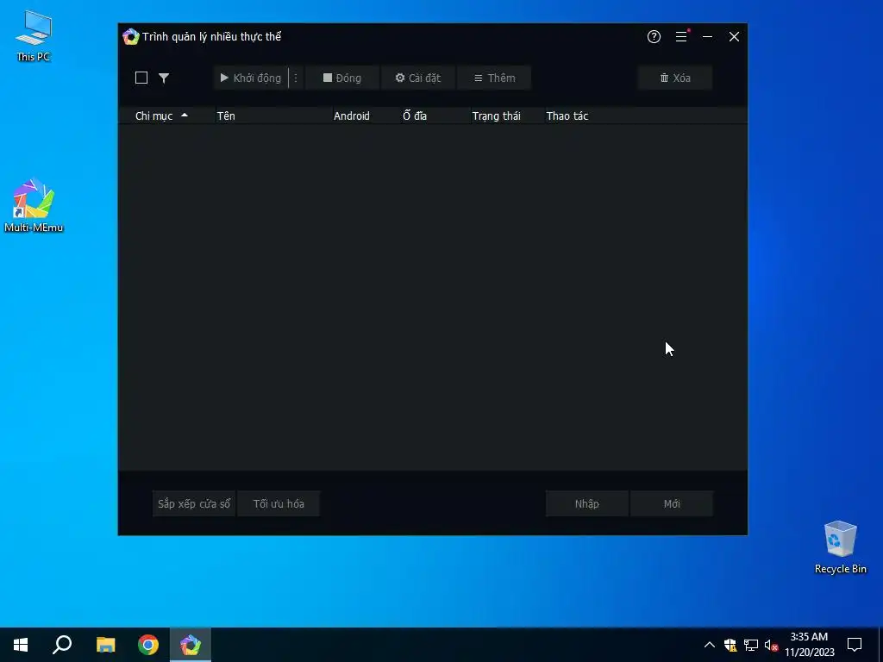Click the Multi-MEmu taskbar icon
This screenshot has height=662, width=883.
tap(191, 645)
